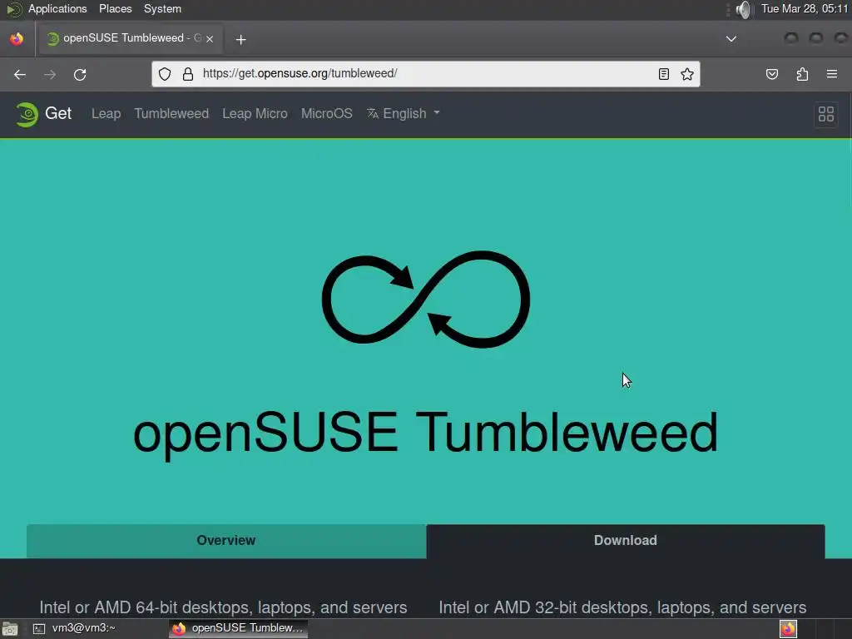Click the padlock site security icon
The height and width of the screenshot is (639, 852).
click(188, 74)
